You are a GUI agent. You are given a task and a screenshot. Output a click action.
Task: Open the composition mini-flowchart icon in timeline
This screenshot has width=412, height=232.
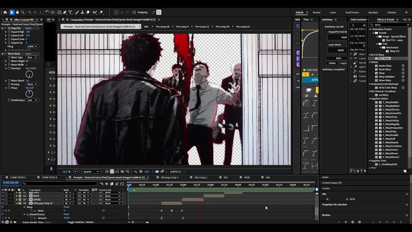click(101, 184)
